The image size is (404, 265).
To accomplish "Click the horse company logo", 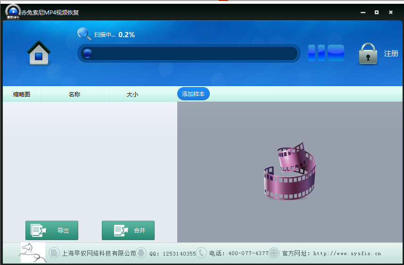I will click(33, 253).
